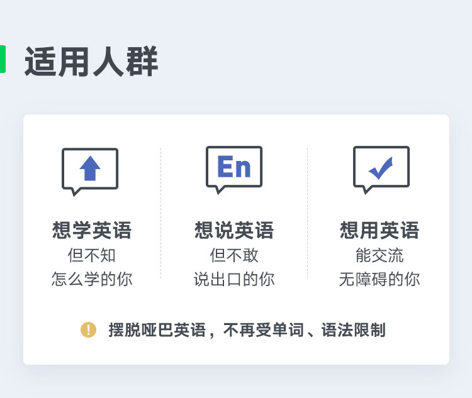Click the 但不敢 subtitle text
The image size is (472, 398).
(234, 255)
